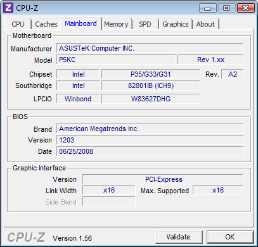Click the Rev 1.xx model revision field
This screenshot has width=258, height=247.
[210, 60]
